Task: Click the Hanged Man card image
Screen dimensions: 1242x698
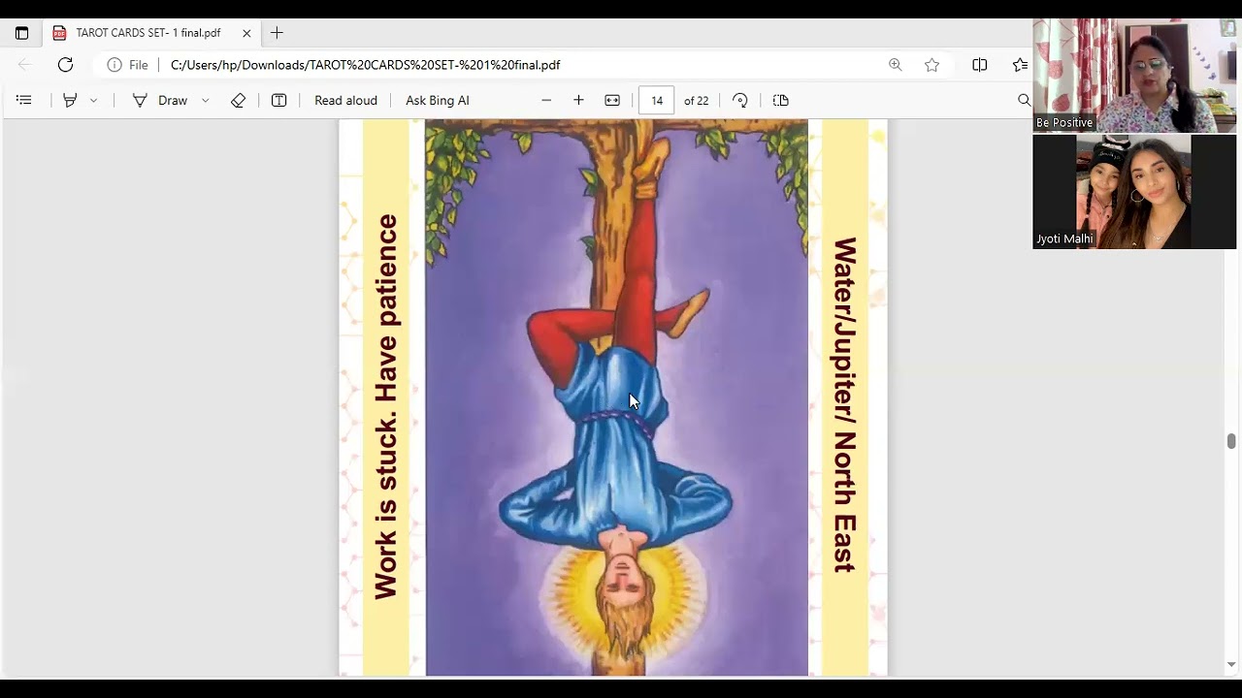Action: 616,397
